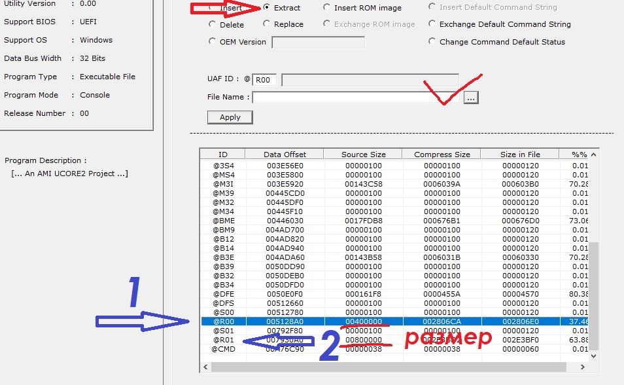Select the @M39 row

395,193
